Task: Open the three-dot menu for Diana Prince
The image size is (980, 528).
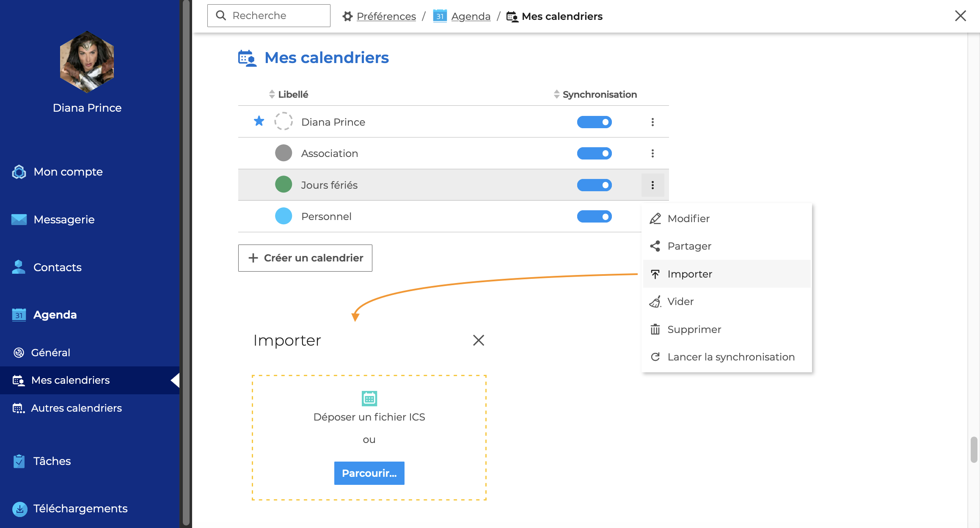Action: point(652,122)
